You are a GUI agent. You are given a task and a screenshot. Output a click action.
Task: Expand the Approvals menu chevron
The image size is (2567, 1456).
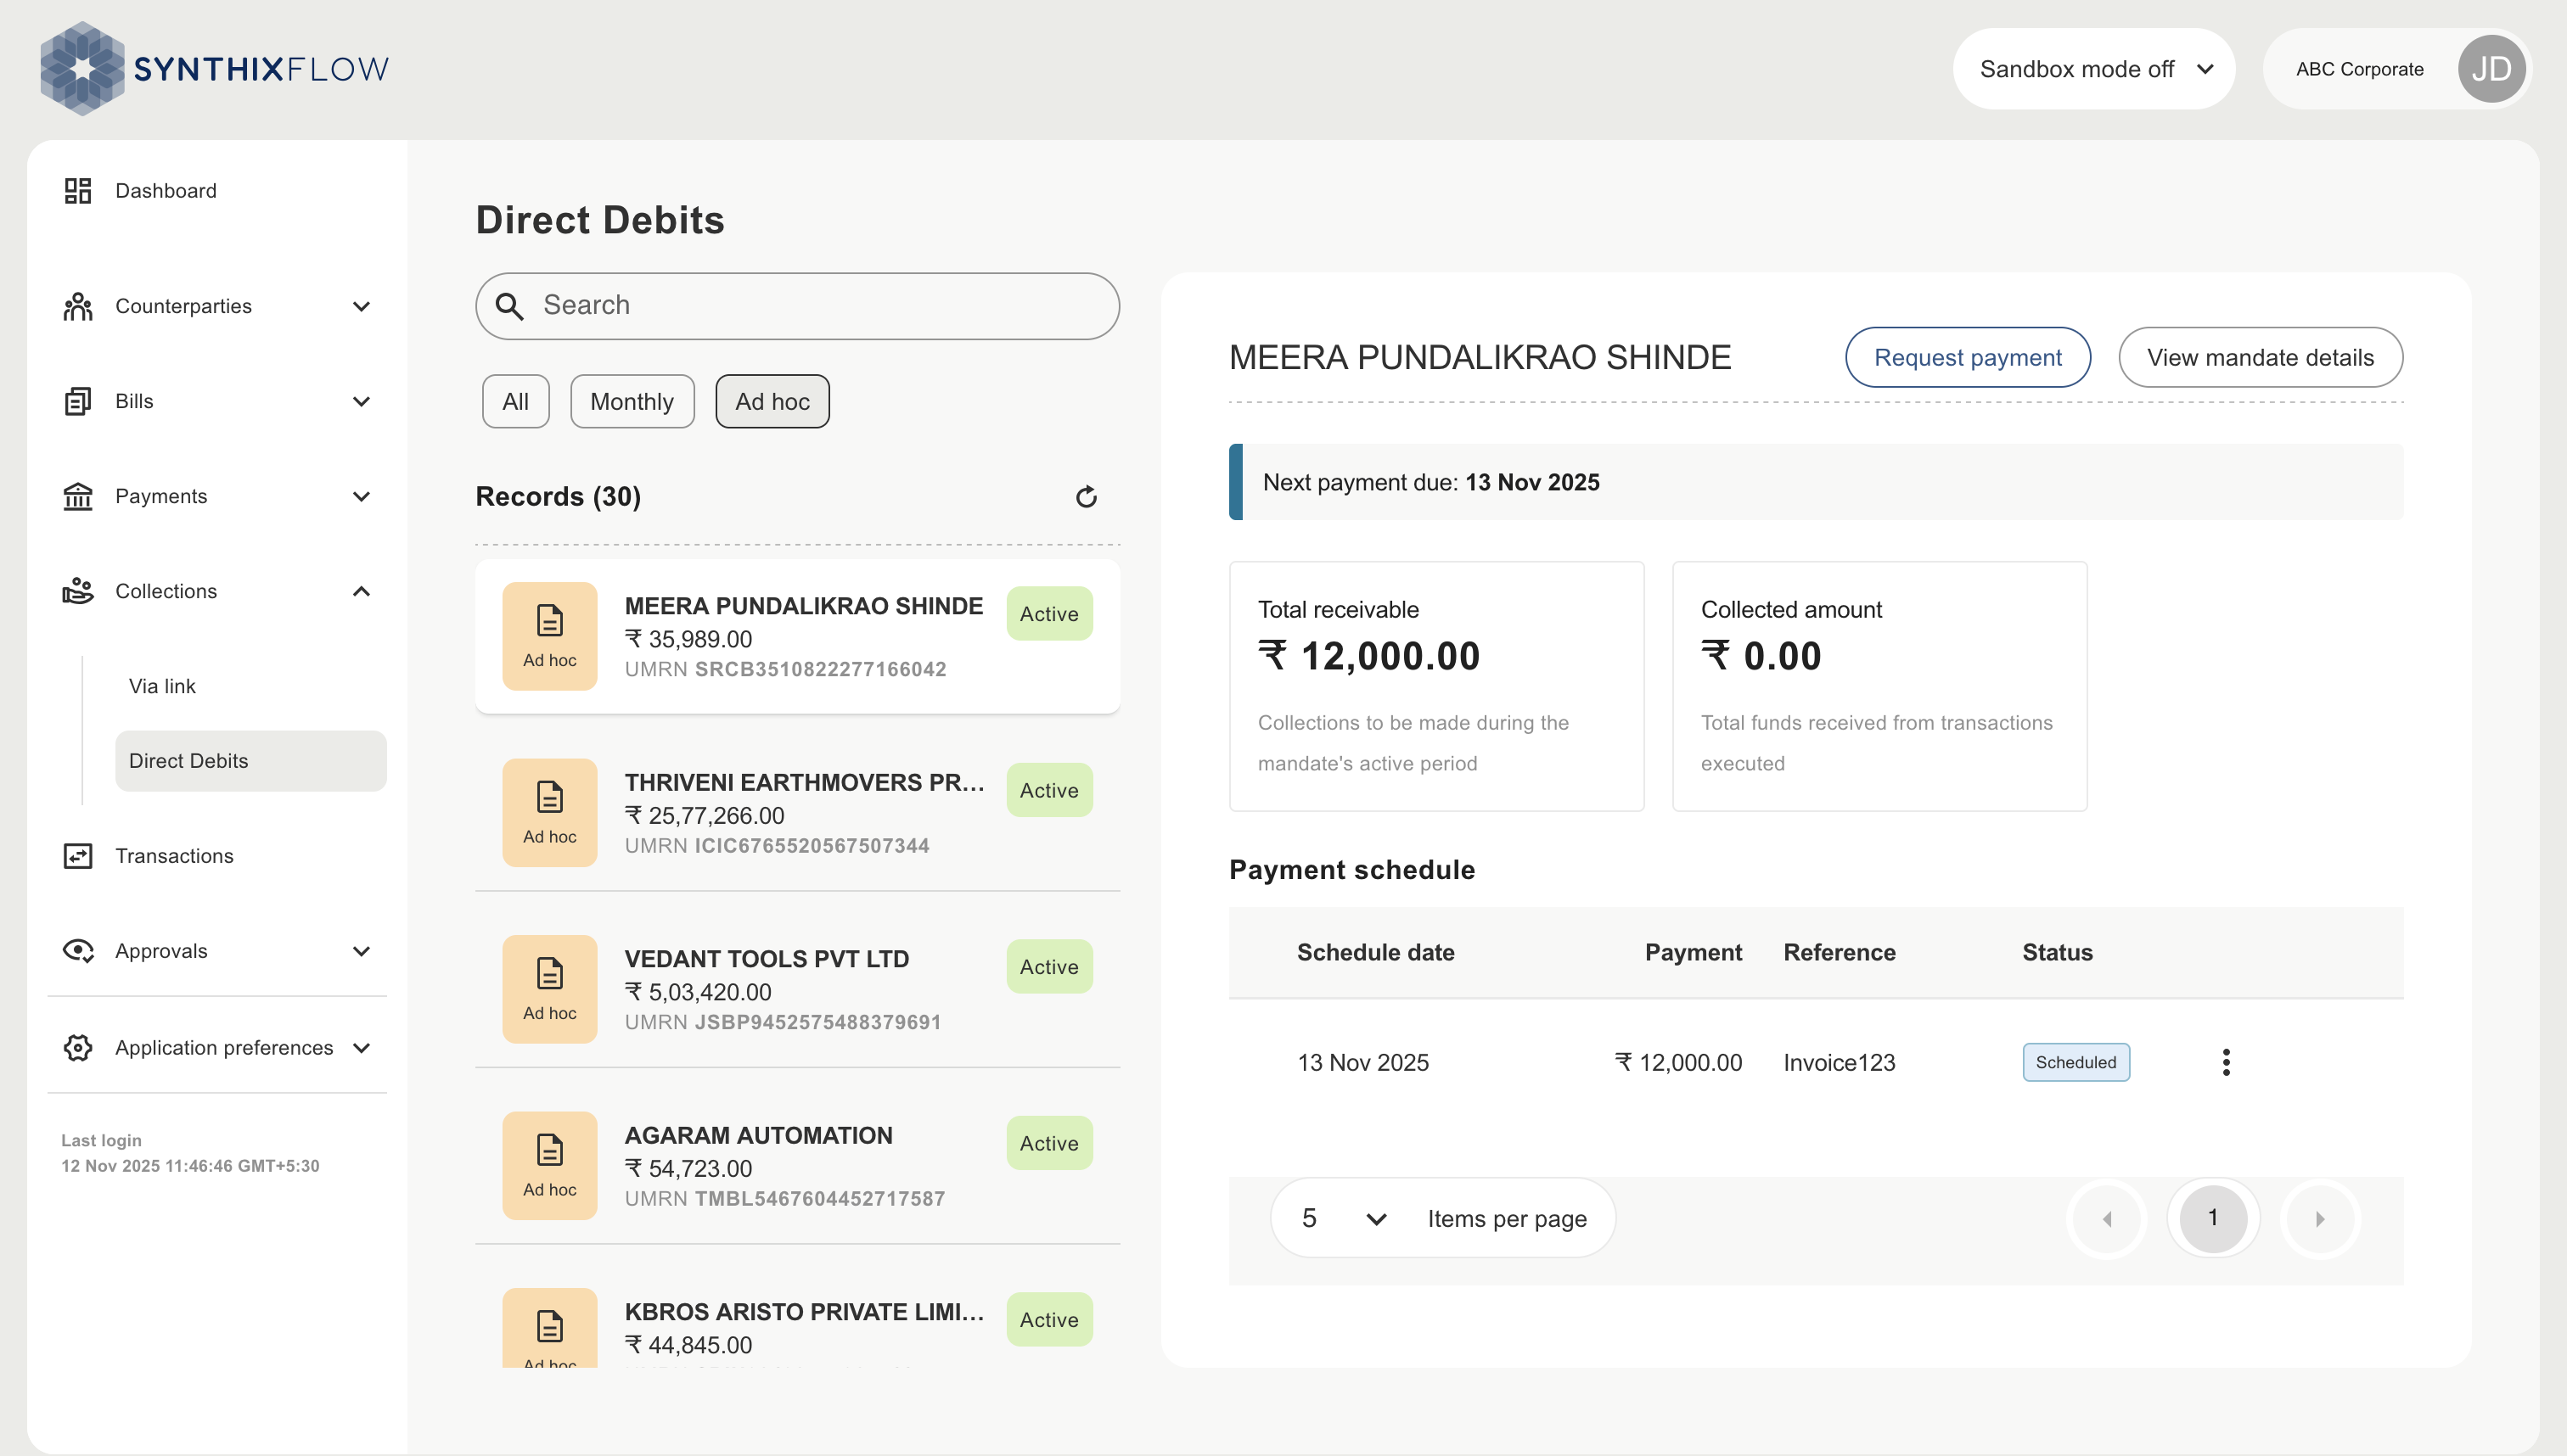(362, 951)
